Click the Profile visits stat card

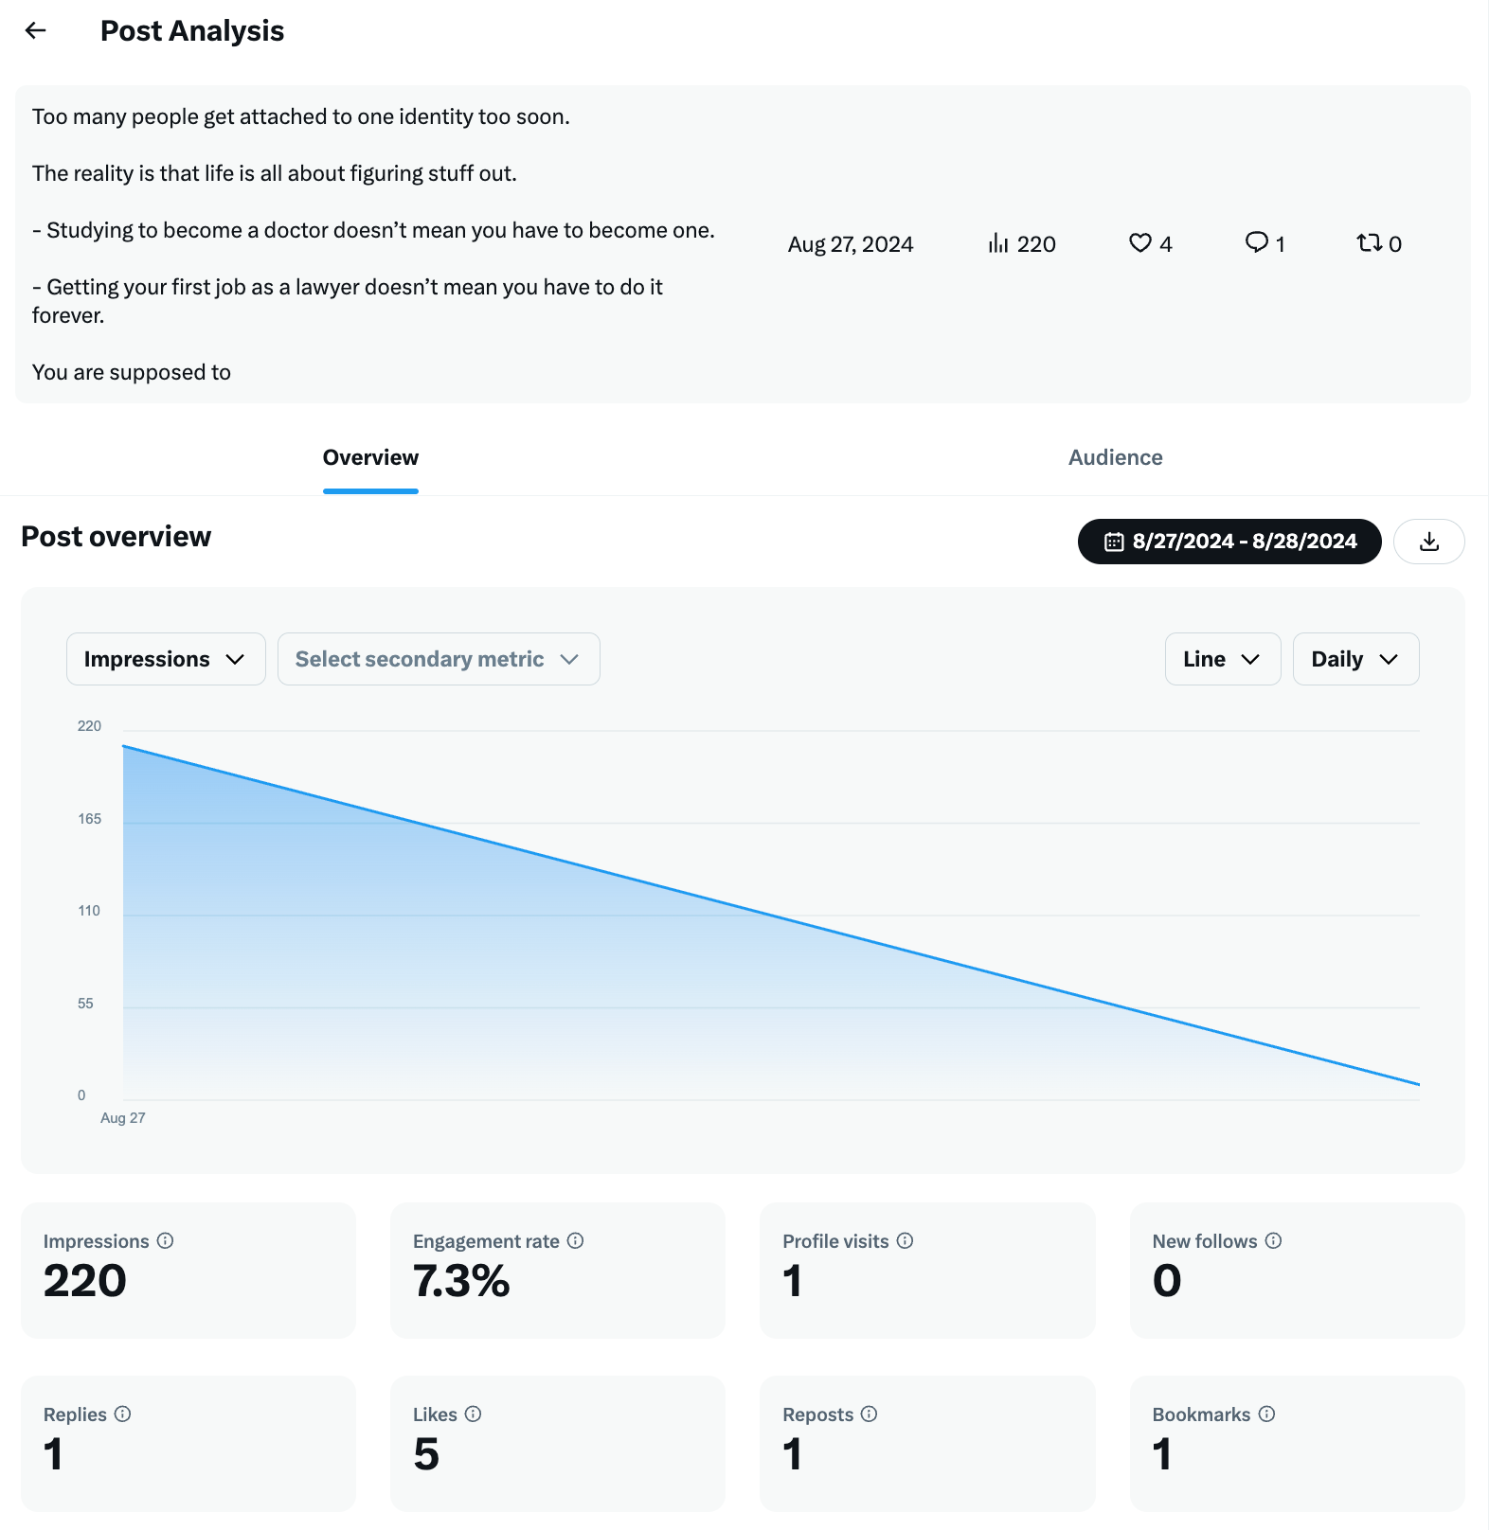pyautogui.click(x=926, y=1271)
